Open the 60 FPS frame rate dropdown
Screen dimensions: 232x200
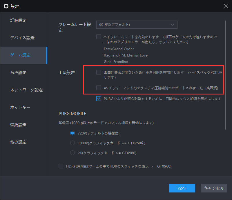pos(137,25)
